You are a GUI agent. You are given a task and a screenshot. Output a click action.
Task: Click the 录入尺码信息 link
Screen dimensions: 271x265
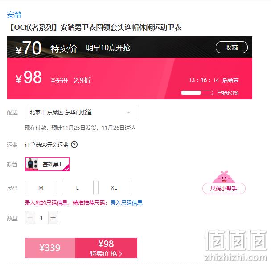[126, 203]
